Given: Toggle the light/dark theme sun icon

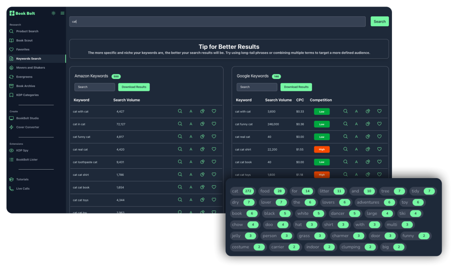Looking at the screenshot, I should [x=53, y=13].
